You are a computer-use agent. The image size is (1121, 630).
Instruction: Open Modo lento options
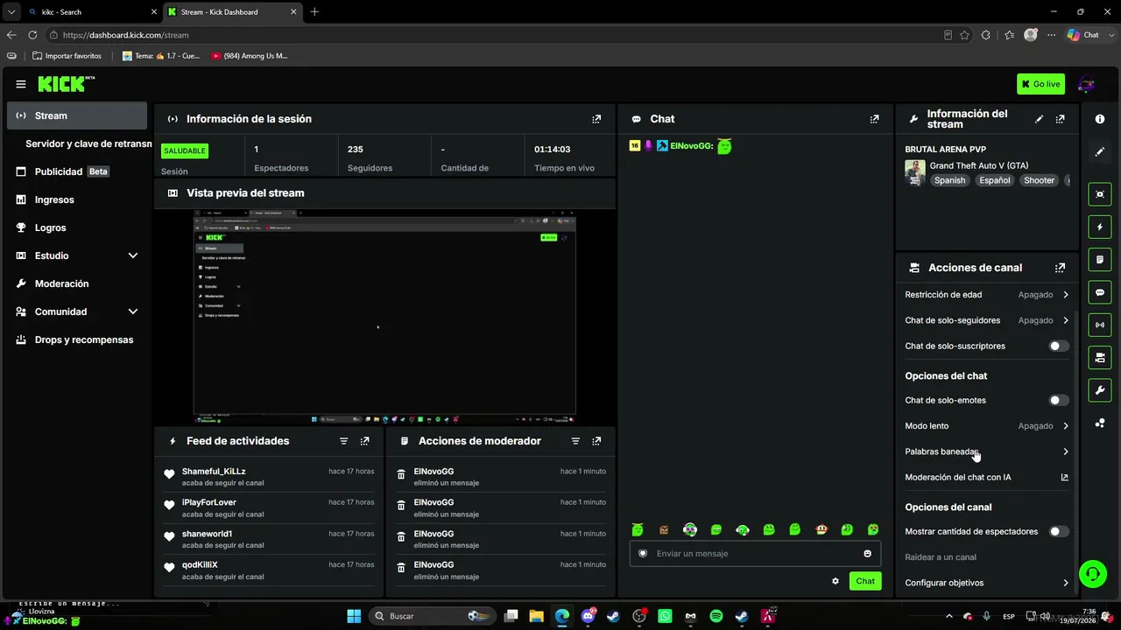[x=987, y=426]
